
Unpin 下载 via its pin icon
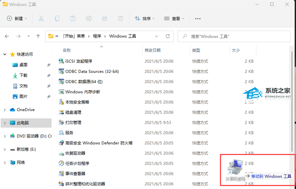(x=49, y=76)
